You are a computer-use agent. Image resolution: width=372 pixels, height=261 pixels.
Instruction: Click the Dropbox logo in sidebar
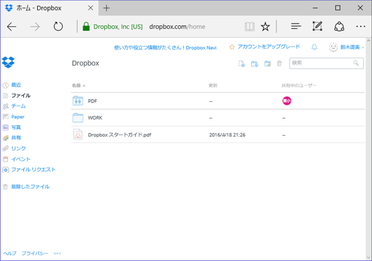point(8,63)
